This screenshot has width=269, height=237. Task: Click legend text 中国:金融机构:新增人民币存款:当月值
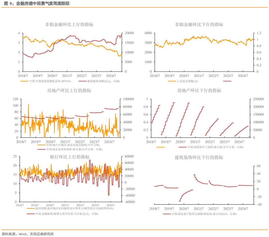coord(66,214)
